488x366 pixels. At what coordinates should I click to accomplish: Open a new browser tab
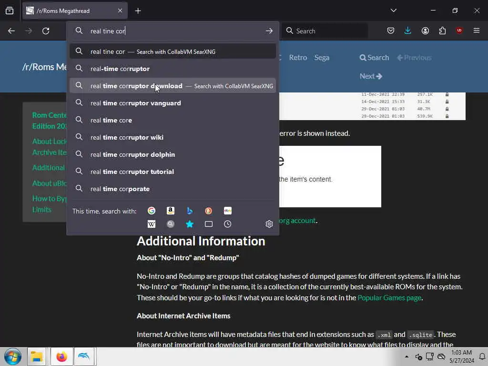coord(138,11)
